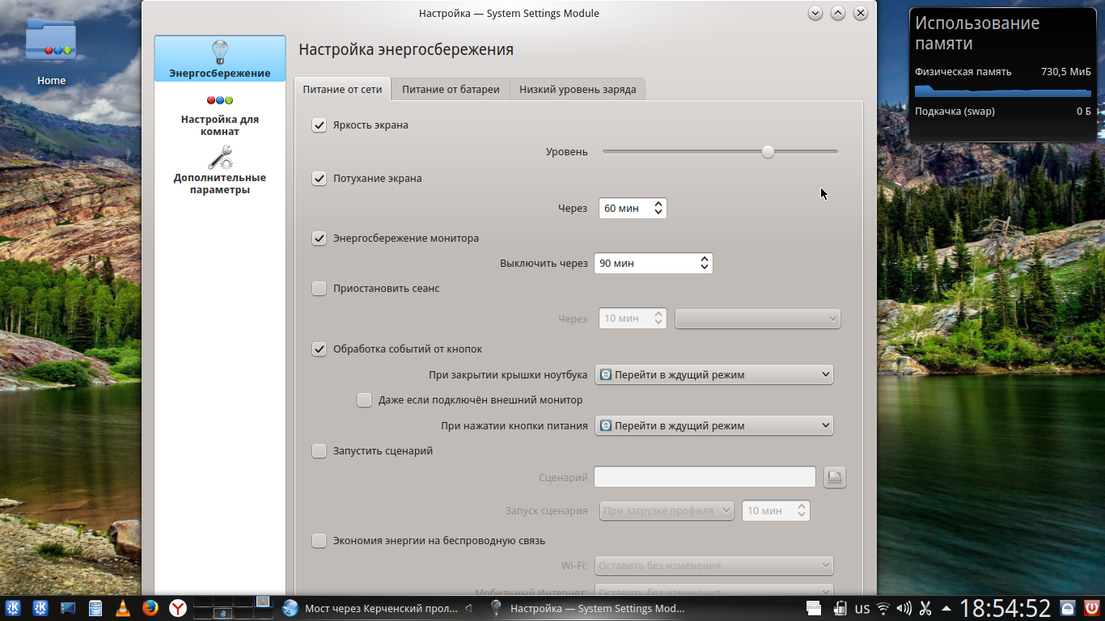Click the show desktop icon in the taskbar
1105x621 pixels.
coord(68,608)
